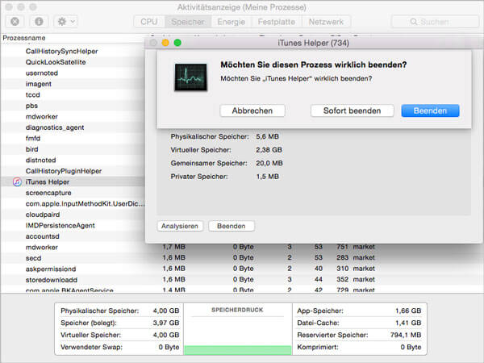Image resolution: width=484 pixels, height=363 pixels.
Task: Click the green Speicherdruck memory pressure graph
Action: point(238,350)
